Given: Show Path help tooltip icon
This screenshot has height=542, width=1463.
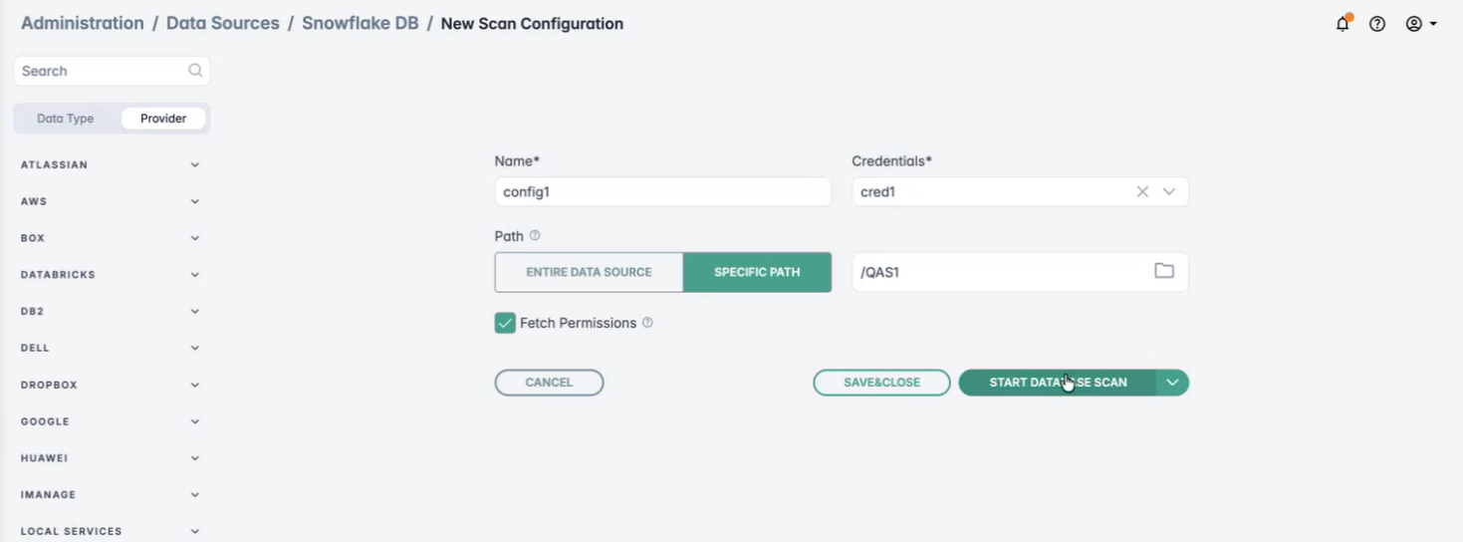Looking at the screenshot, I should 535,236.
